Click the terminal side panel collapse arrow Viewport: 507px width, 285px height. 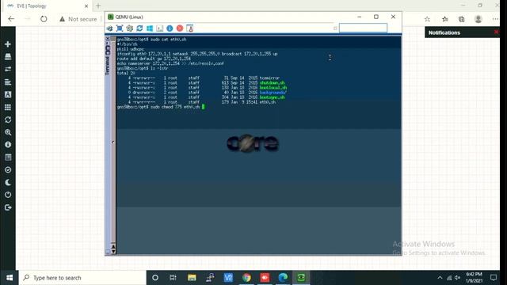pyautogui.click(x=112, y=142)
